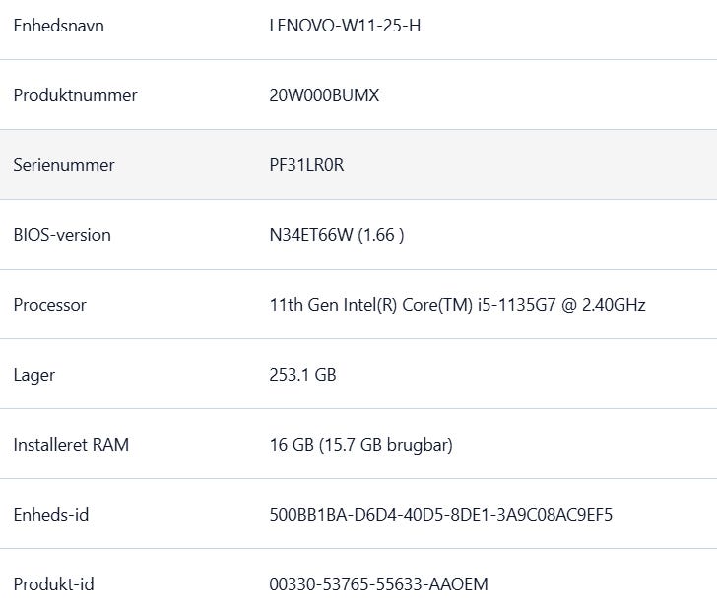Click the 15.7 GB brugbar text
717x613 pixels.
click(x=386, y=445)
